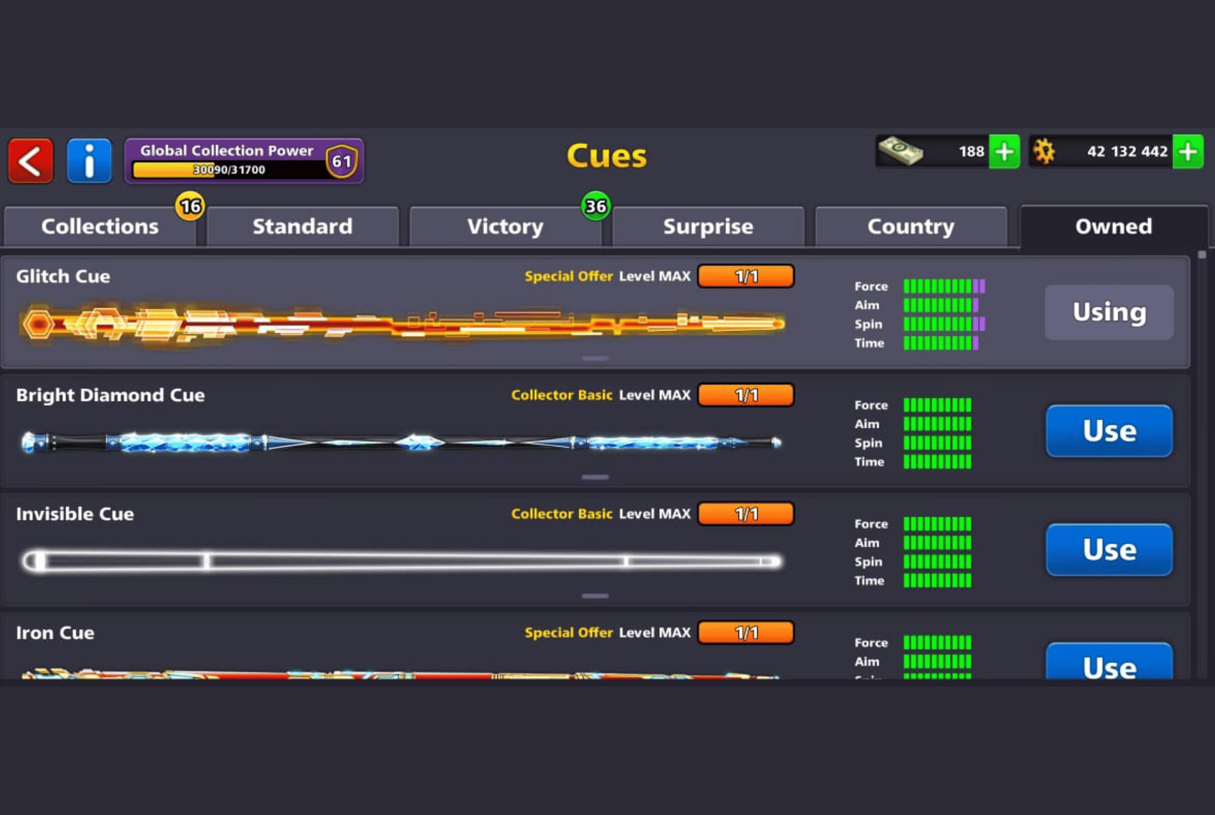Click the Glitch Cue Spin stat bar
Screen dimensions: 1215x815
pyautogui.click(x=944, y=324)
